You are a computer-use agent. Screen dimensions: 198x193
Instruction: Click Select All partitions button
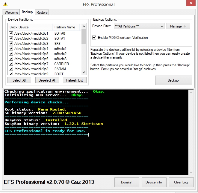tap(19, 80)
